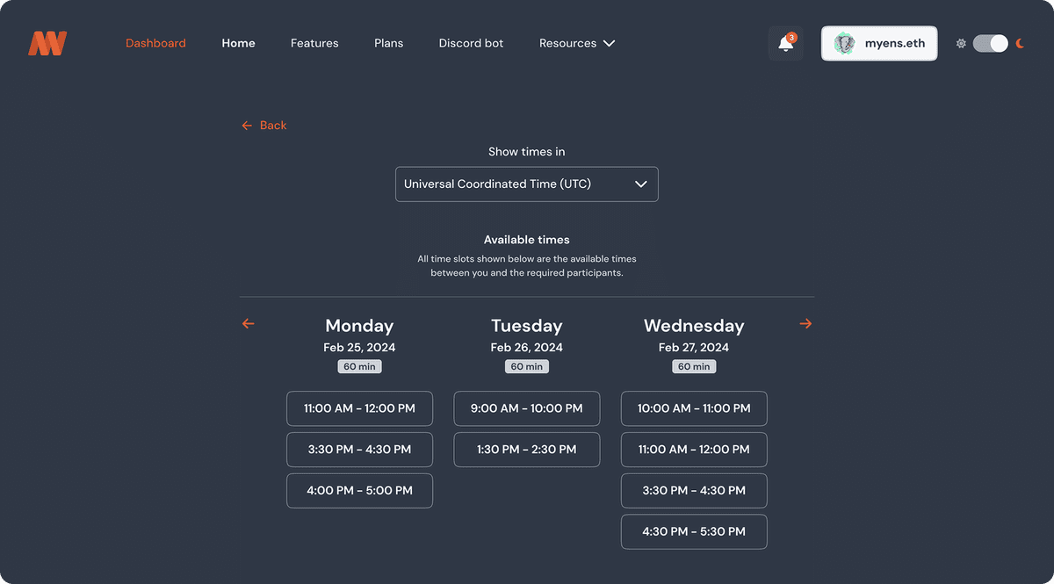Expand the Resources menu
1054x584 pixels.
click(576, 43)
